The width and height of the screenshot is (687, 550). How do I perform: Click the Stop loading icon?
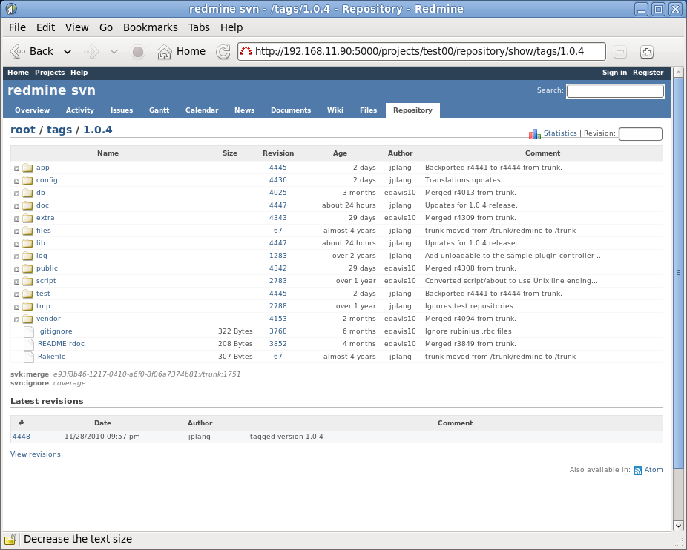click(x=138, y=52)
